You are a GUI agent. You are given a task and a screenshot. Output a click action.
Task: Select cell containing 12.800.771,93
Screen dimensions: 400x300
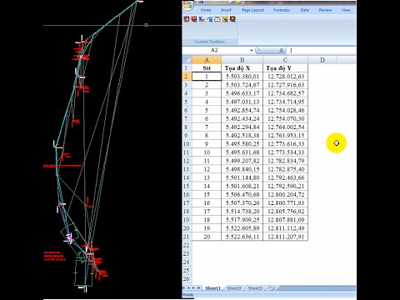pos(285,202)
